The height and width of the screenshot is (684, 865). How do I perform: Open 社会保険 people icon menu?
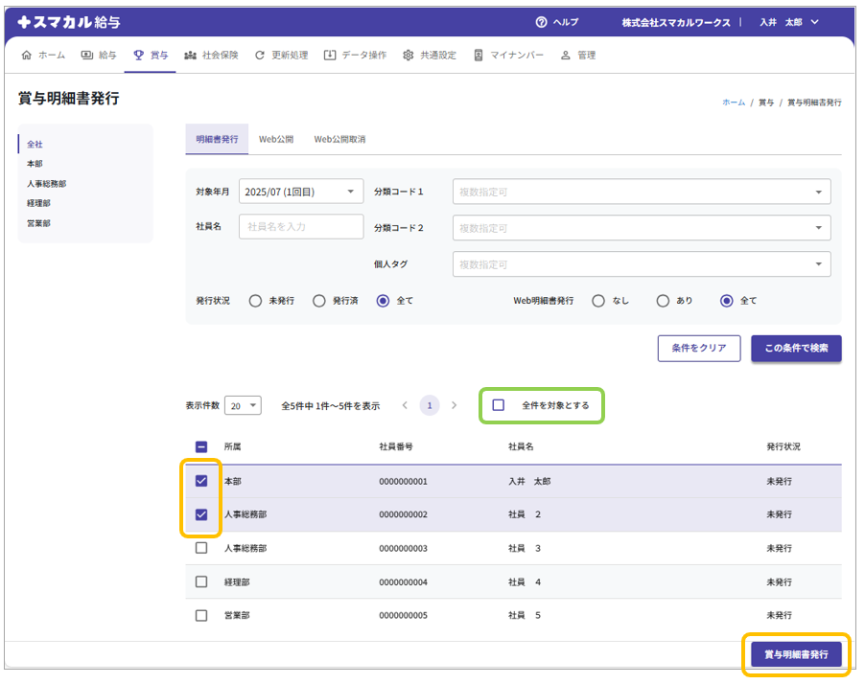tap(190, 56)
